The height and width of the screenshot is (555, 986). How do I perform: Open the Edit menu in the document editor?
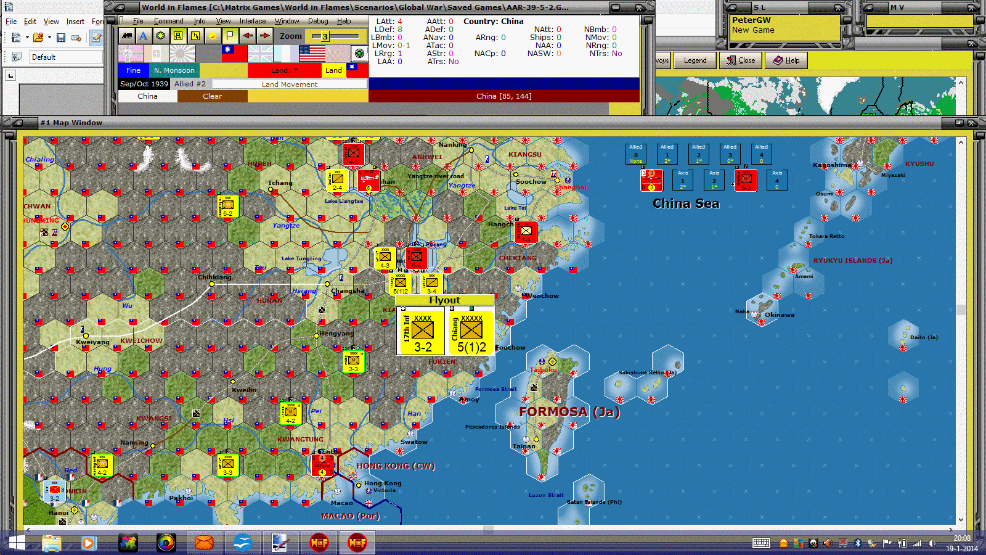30,22
